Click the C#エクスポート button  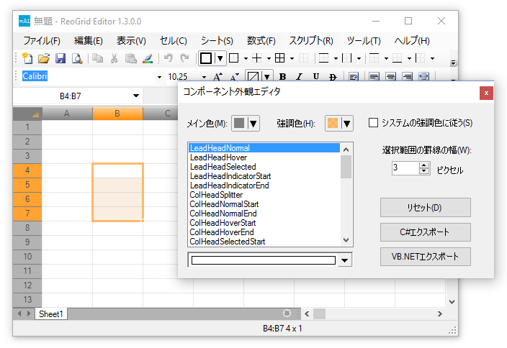pos(425,232)
